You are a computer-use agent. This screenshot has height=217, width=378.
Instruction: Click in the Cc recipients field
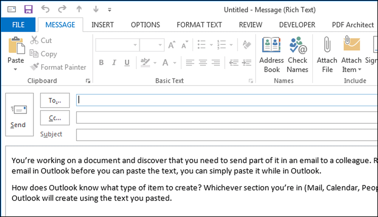(227, 118)
